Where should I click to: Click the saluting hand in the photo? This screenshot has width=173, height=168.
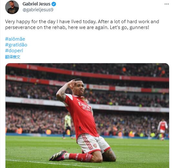(72, 83)
